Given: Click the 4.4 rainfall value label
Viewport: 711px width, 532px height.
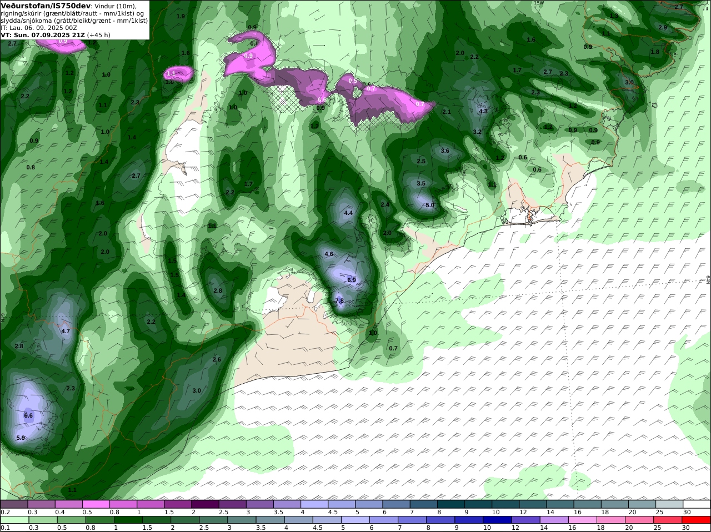Looking at the screenshot, I should [x=349, y=213].
